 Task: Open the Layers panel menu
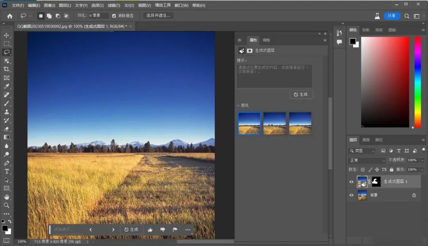423,140
